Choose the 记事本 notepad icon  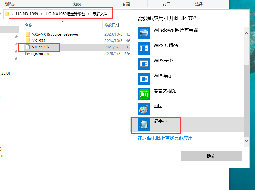[143, 125]
